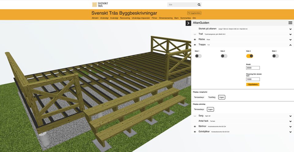Click the Golvbjälkar section label

pyautogui.click(x=204, y=132)
